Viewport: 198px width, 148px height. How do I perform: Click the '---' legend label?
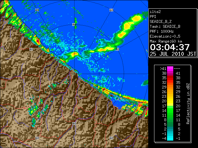pyautogui.click(x=177, y=69)
